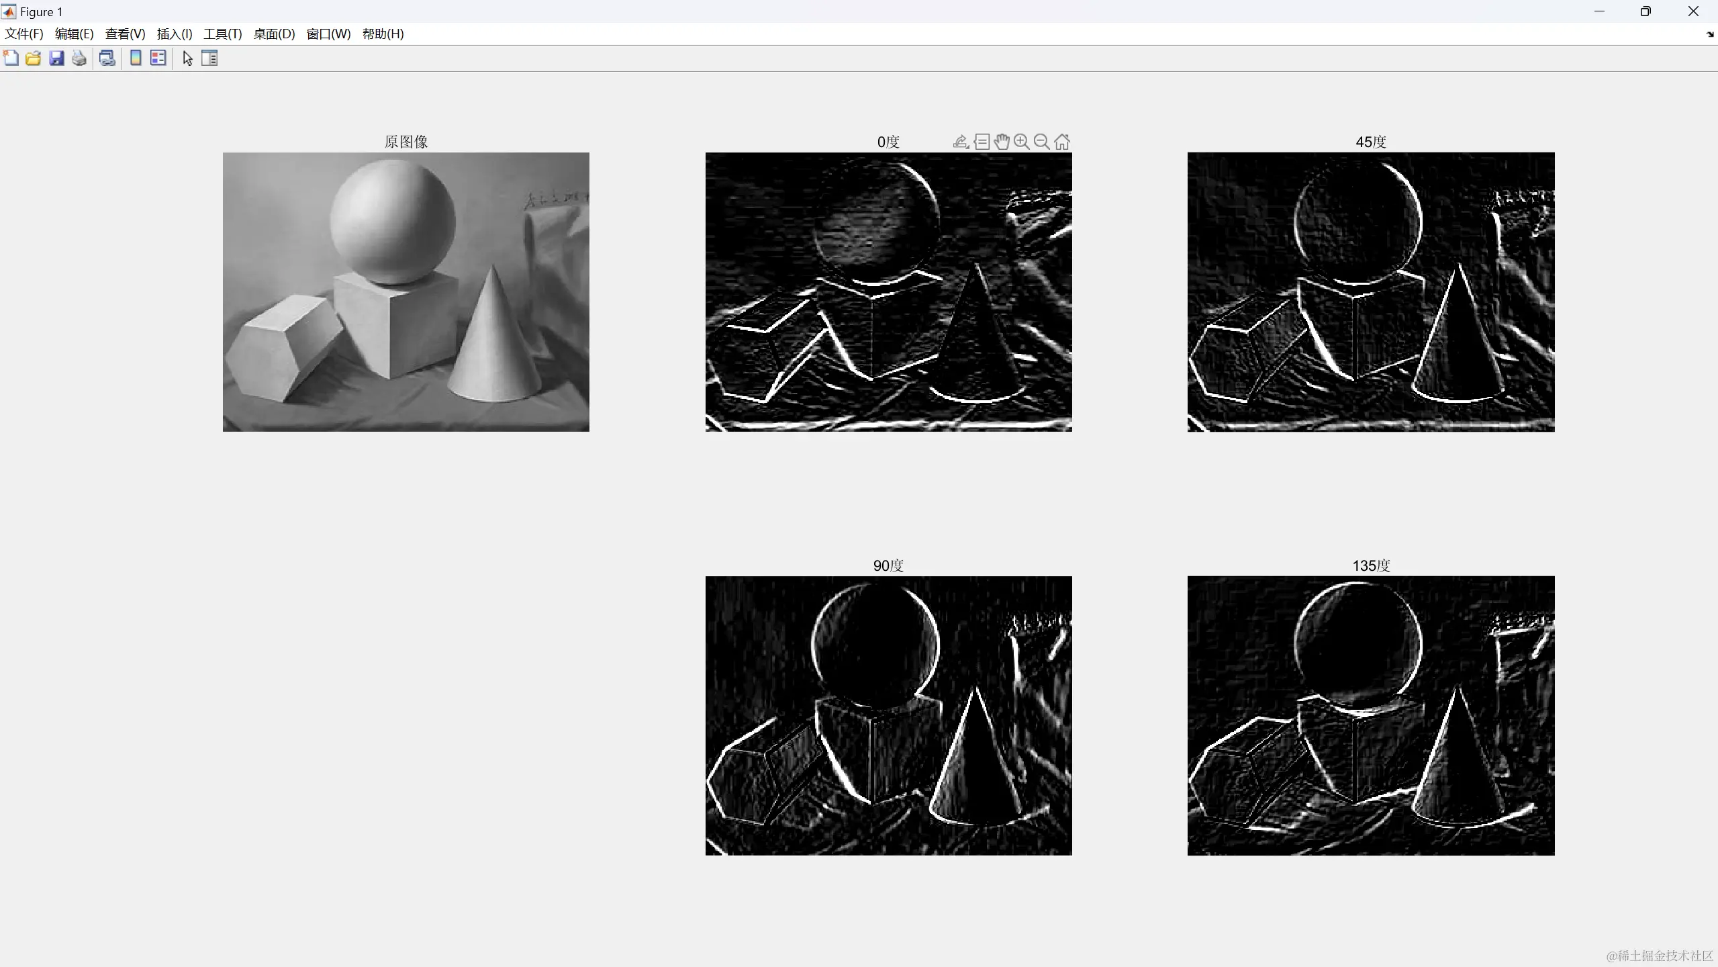Click the New Figure toolbar icon
The image size is (1718, 967).
tap(11, 58)
